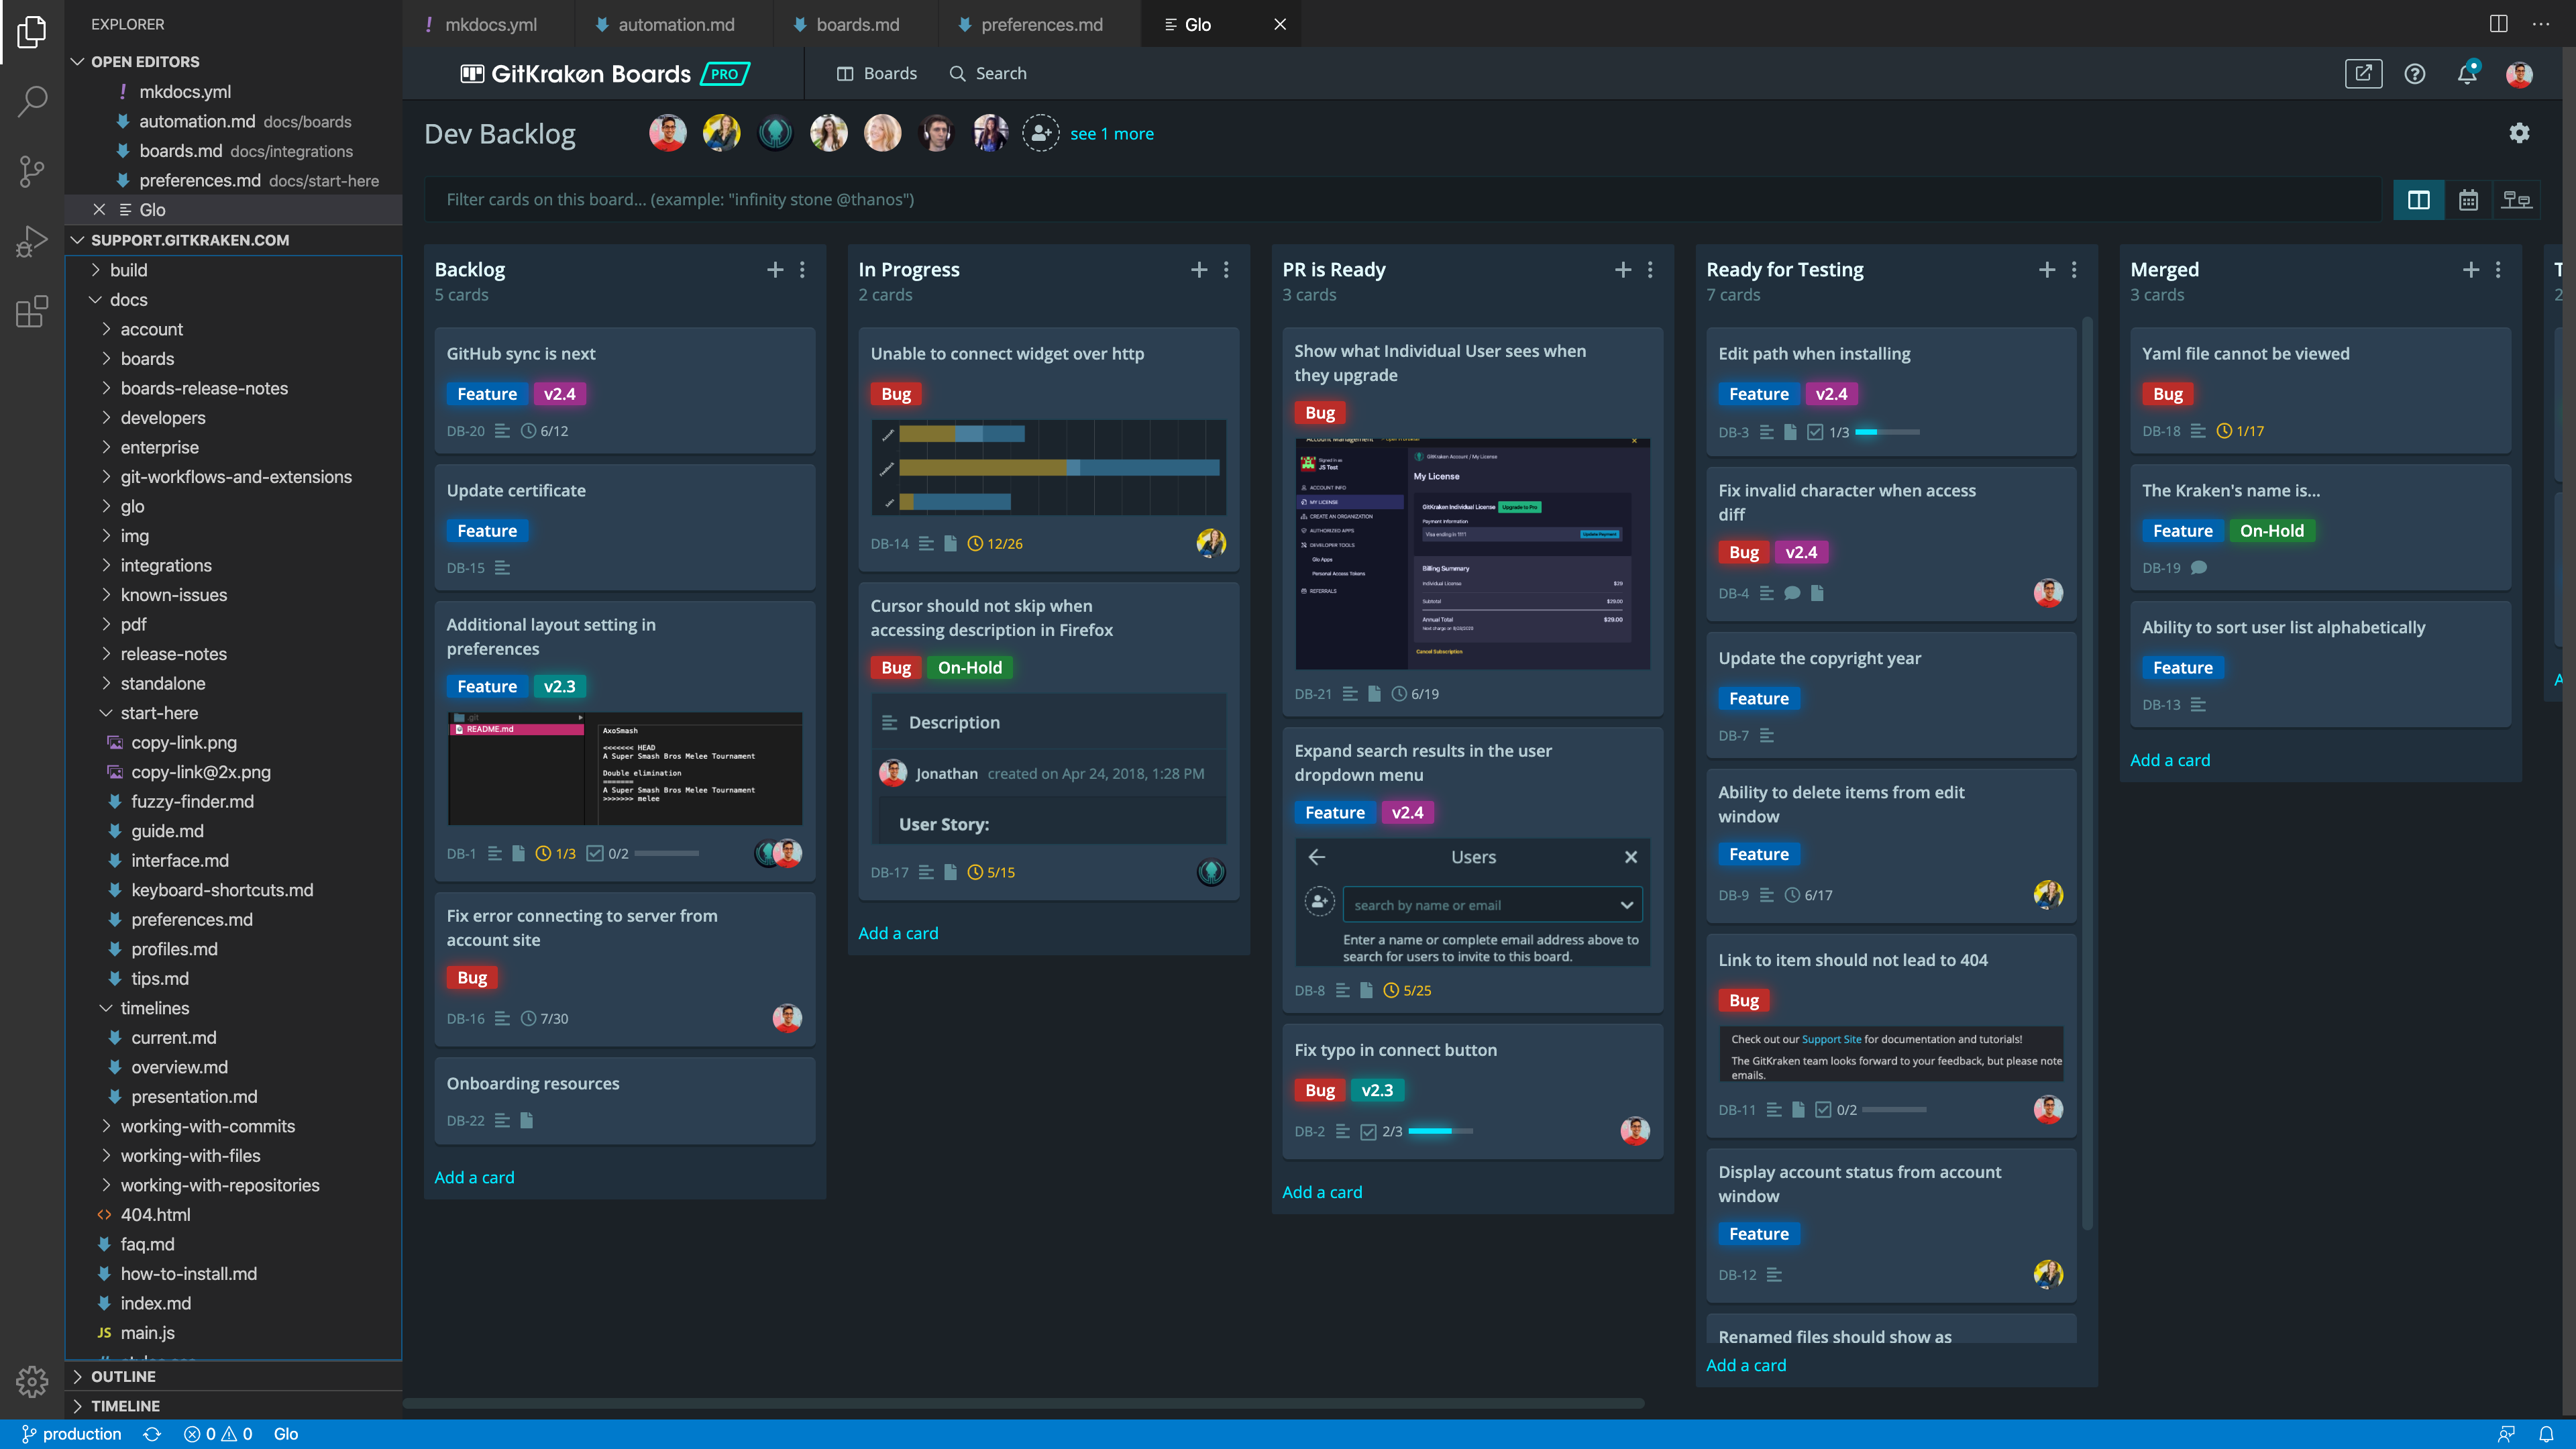2576x1449 pixels.
Task: Open Dev Backlog board settings gear
Action: [x=2519, y=133]
